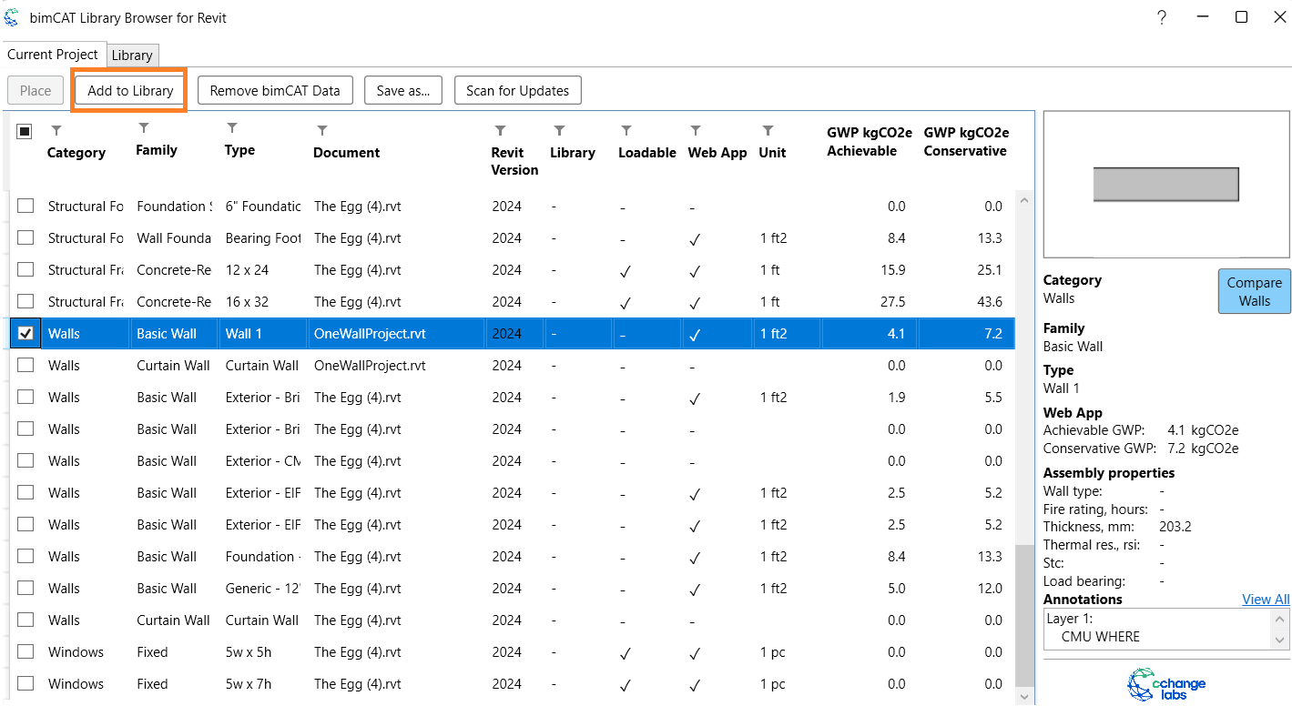
Task: Switch to the Library tab
Action: 132,55
